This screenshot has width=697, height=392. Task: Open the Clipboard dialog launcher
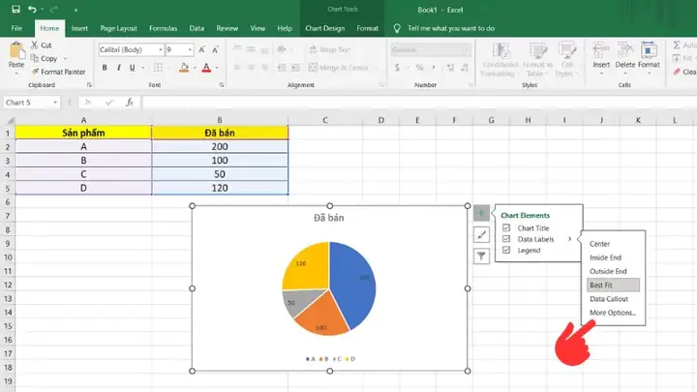point(89,85)
